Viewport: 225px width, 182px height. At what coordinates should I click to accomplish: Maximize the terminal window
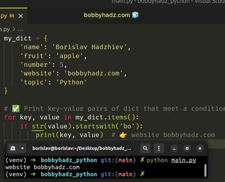point(187,148)
